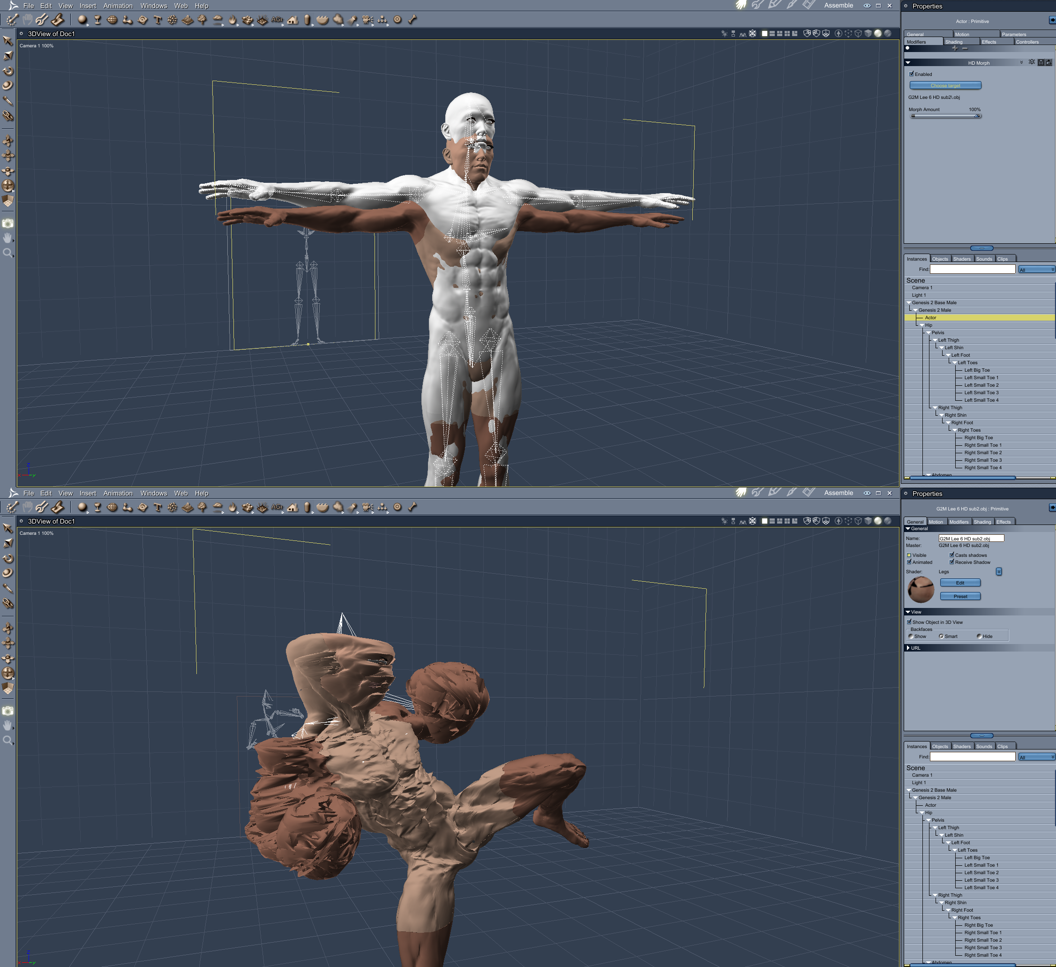Select the Hide backfaces radio button

tap(979, 637)
